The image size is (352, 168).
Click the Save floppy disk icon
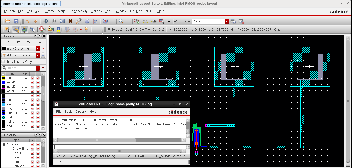(16, 21)
